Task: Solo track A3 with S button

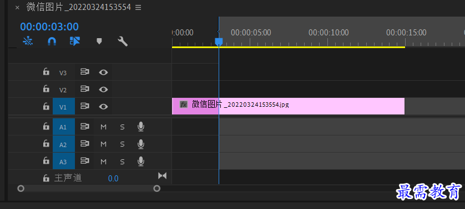Action: [x=122, y=161]
